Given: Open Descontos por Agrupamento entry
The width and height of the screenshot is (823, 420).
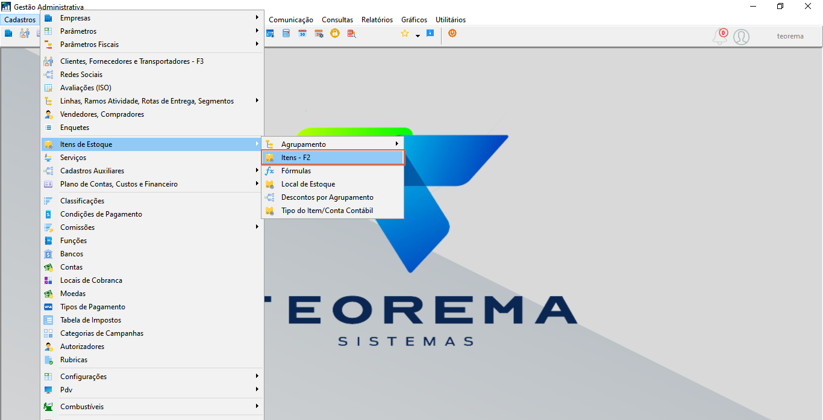Looking at the screenshot, I should pyautogui.click(x=333, y=197).
